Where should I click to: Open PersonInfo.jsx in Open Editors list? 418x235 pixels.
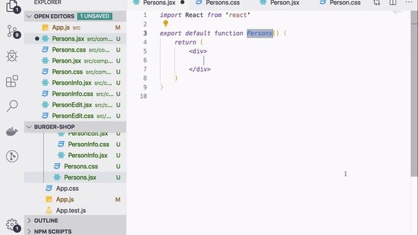(75, 83)
